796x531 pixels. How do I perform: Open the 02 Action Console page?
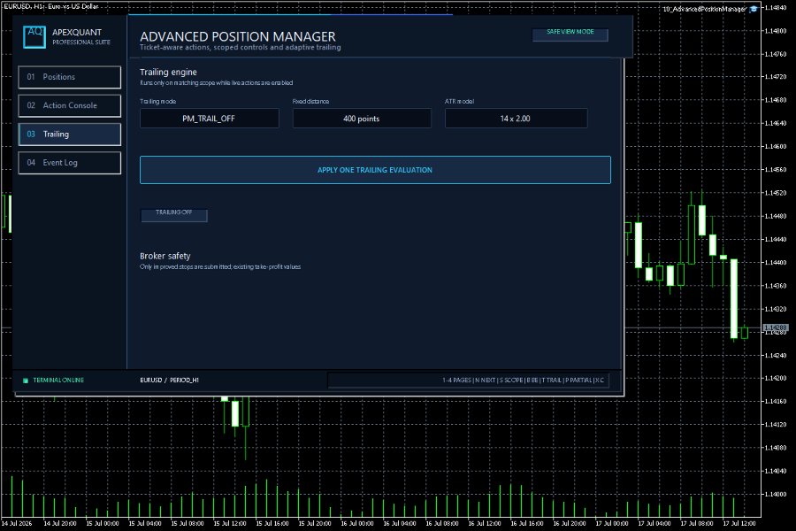click(70, 105)
